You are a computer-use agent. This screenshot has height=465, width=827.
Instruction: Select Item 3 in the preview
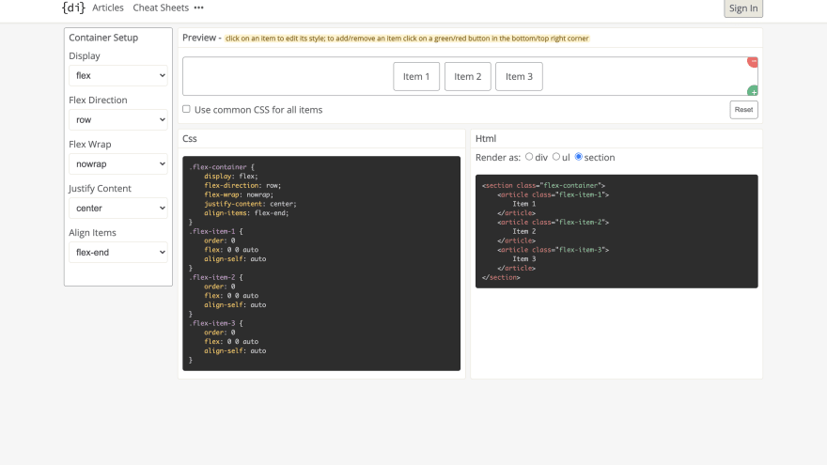pos(519,76)
